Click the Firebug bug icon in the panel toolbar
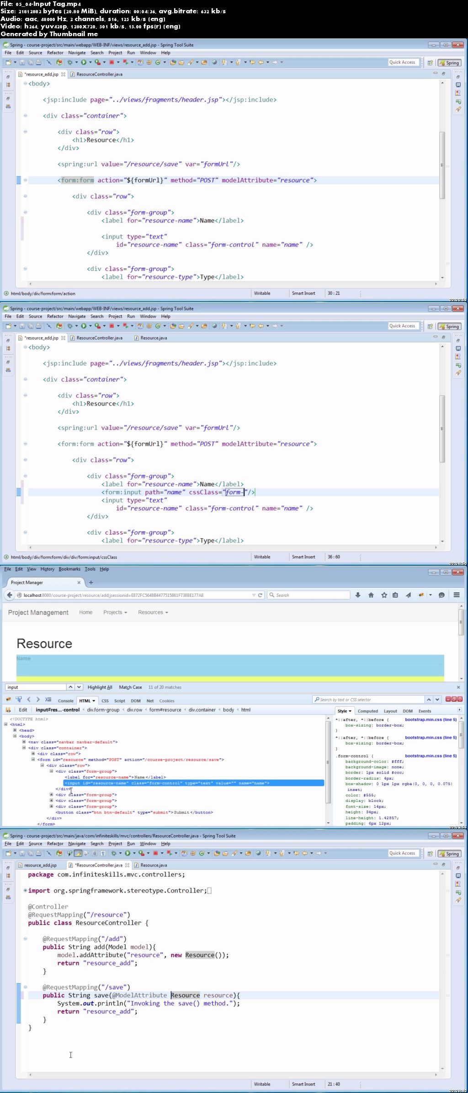This screenshot has width=468, height=1093. coord(8,699)
